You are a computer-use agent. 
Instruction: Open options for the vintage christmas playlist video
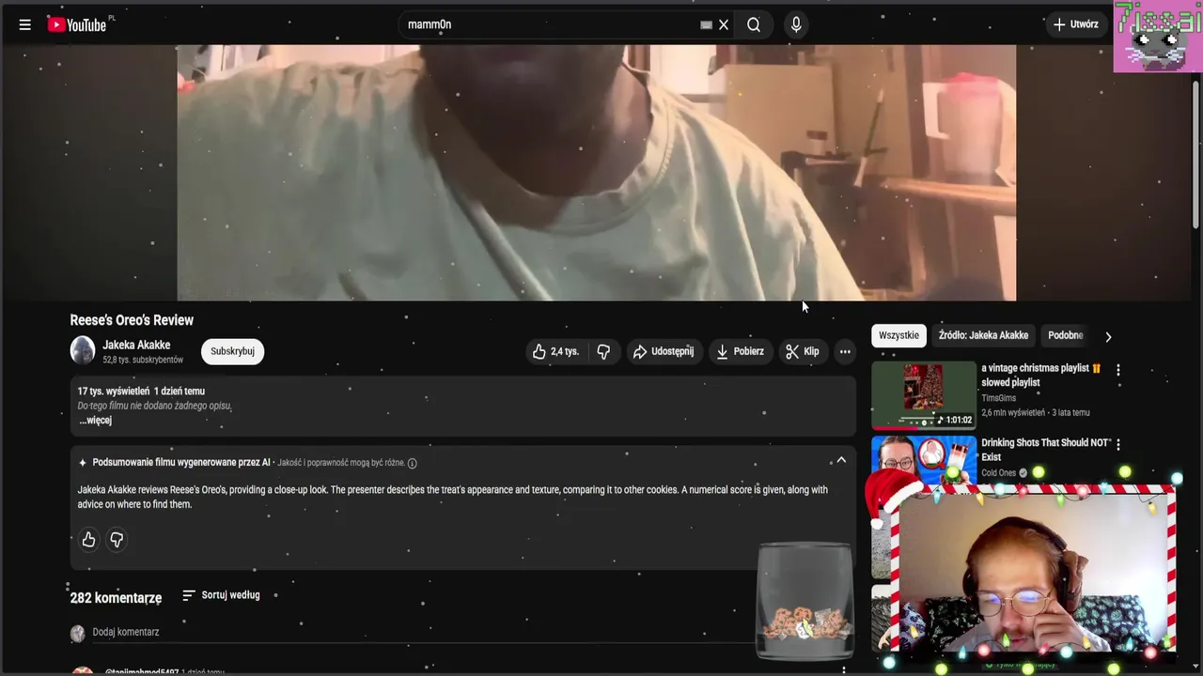click(1118, 371)
